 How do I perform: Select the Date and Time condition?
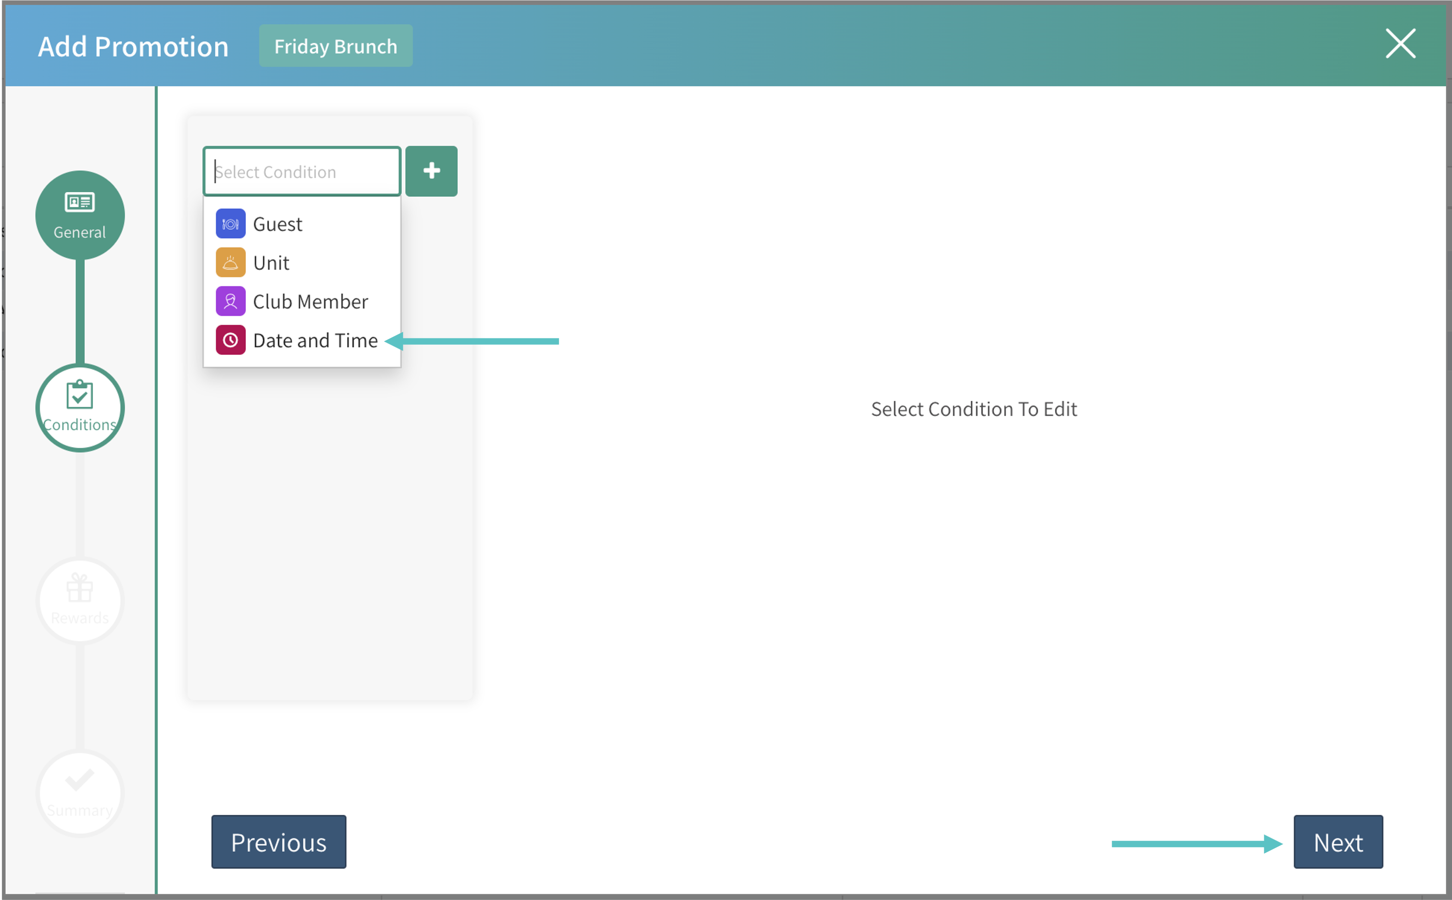[x=315, y=341]
